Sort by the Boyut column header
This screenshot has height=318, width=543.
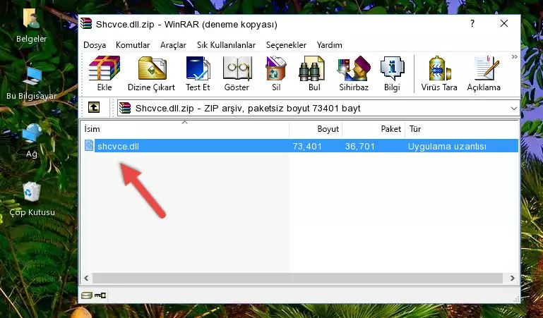coord(316,129)
